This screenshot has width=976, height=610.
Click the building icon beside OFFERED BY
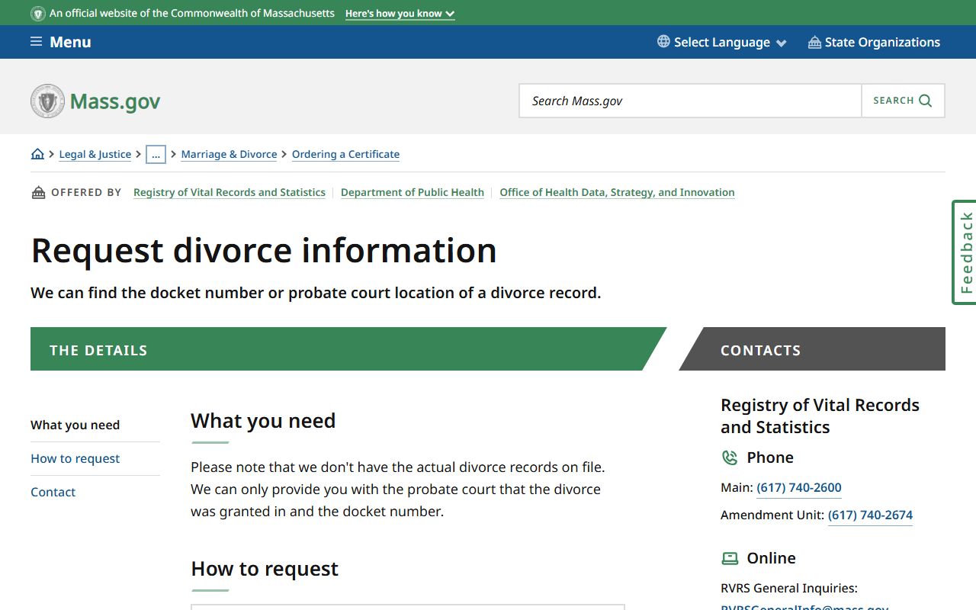[x=38, y=192]
